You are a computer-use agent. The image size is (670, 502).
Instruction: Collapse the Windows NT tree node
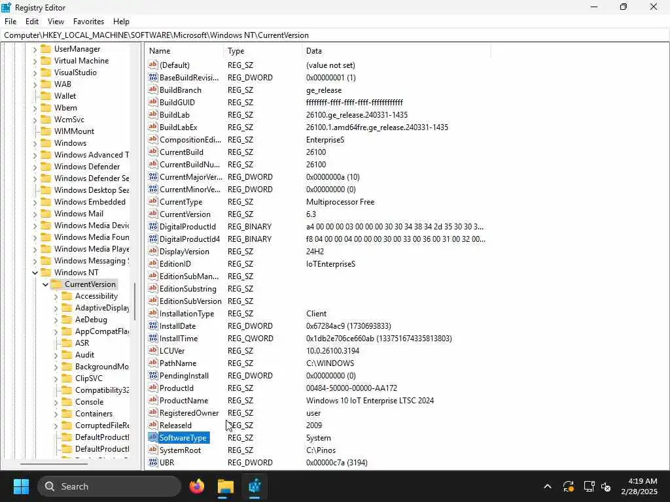[35, 273]
